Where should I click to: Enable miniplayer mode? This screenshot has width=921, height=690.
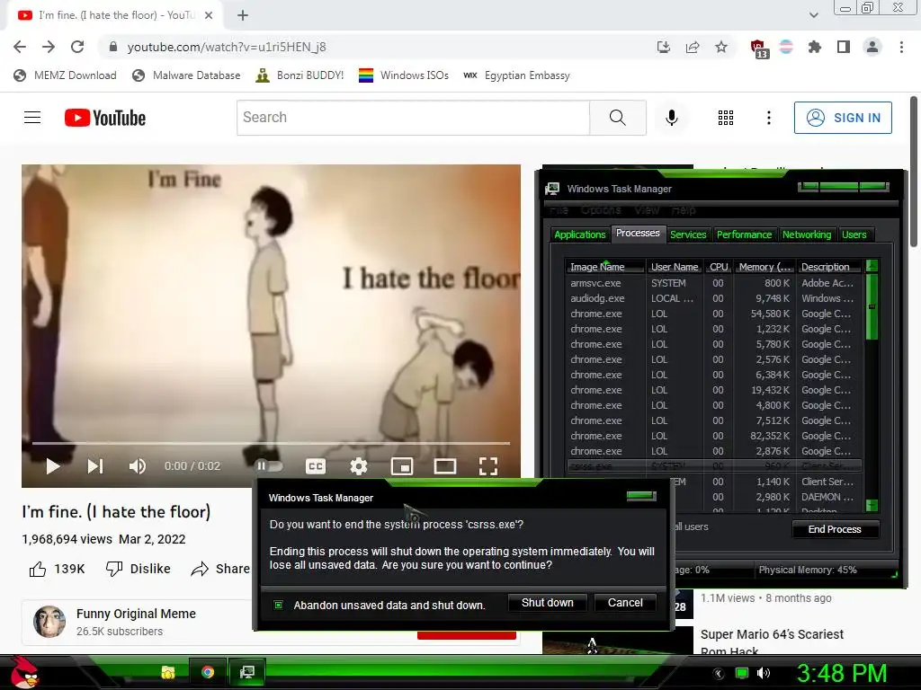(x=402, y=466)
